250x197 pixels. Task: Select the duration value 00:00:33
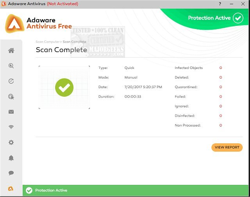tap(133, 97)
